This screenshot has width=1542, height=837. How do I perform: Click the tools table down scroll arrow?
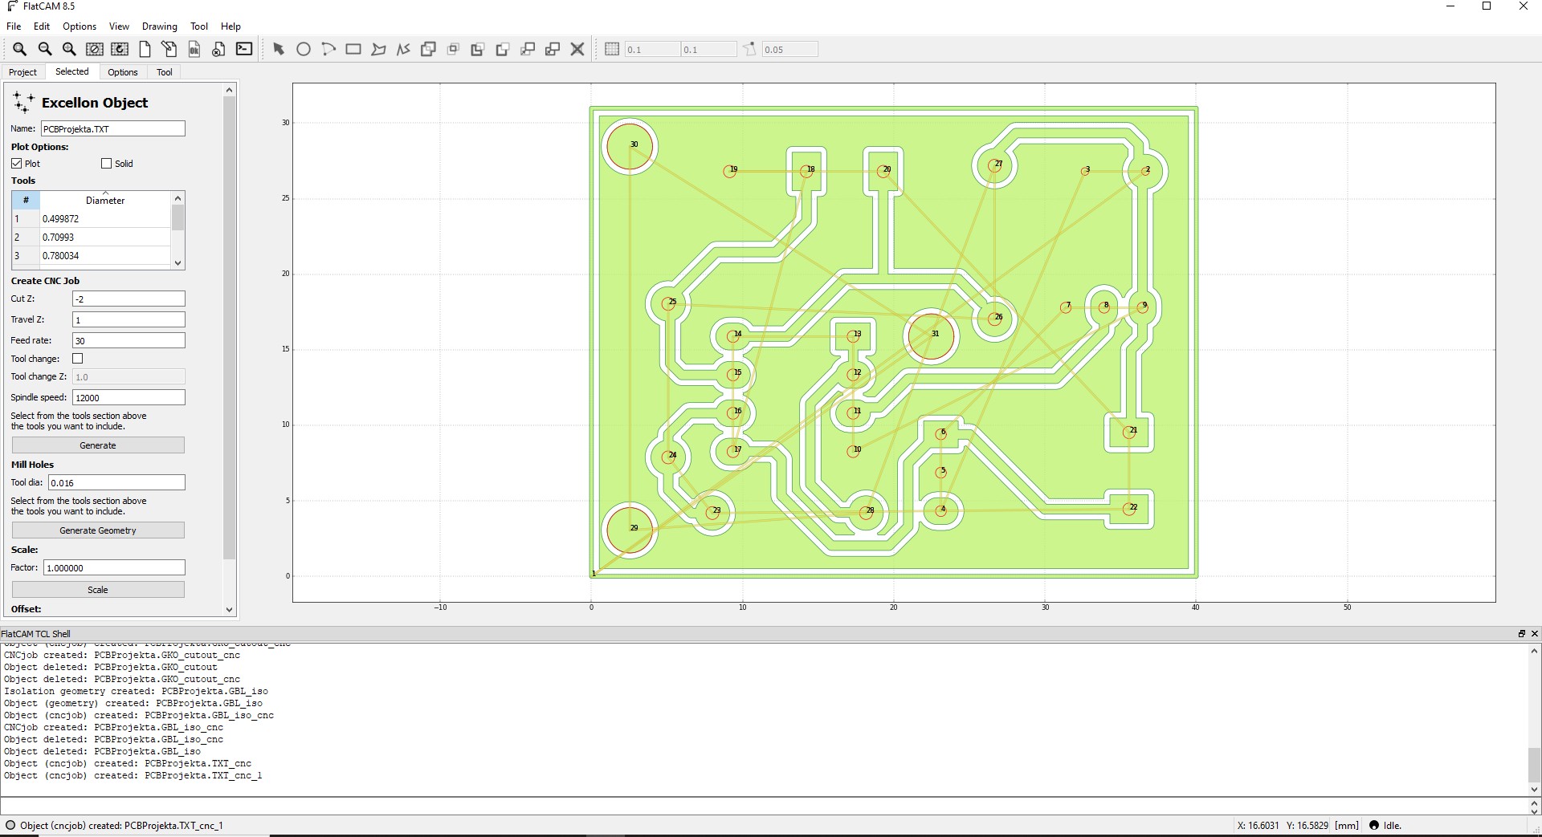point(178,262)
